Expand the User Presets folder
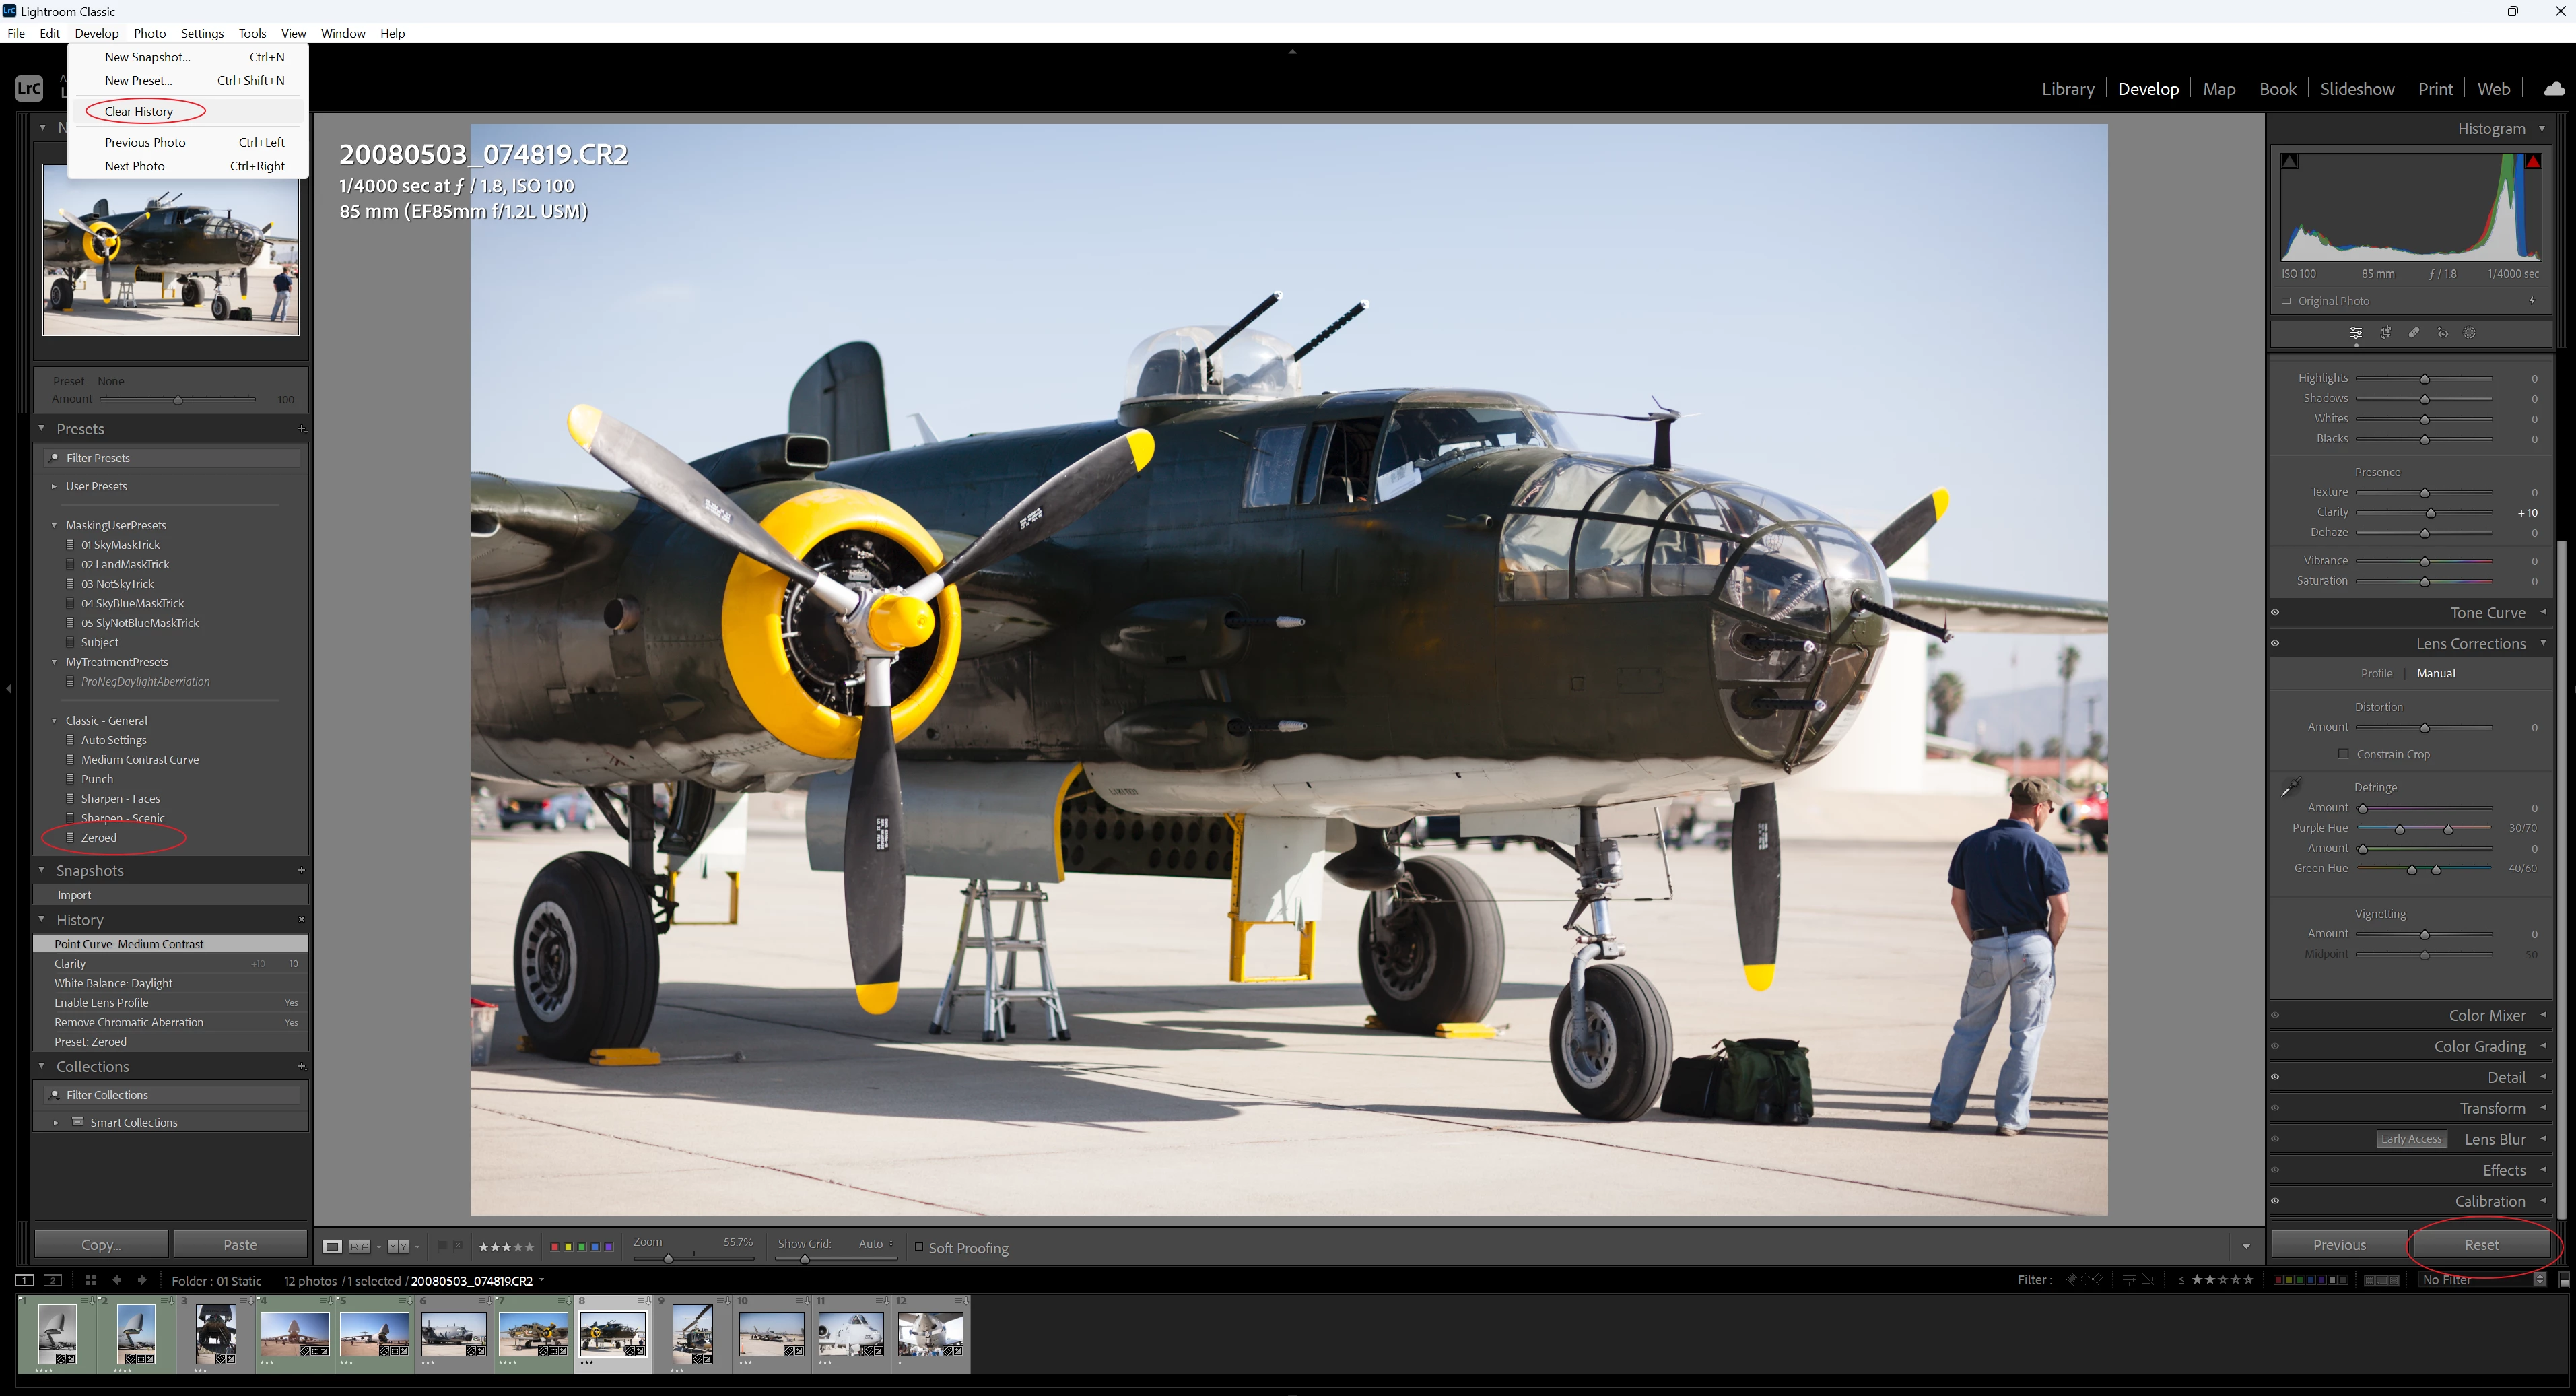 coord(54,486)
